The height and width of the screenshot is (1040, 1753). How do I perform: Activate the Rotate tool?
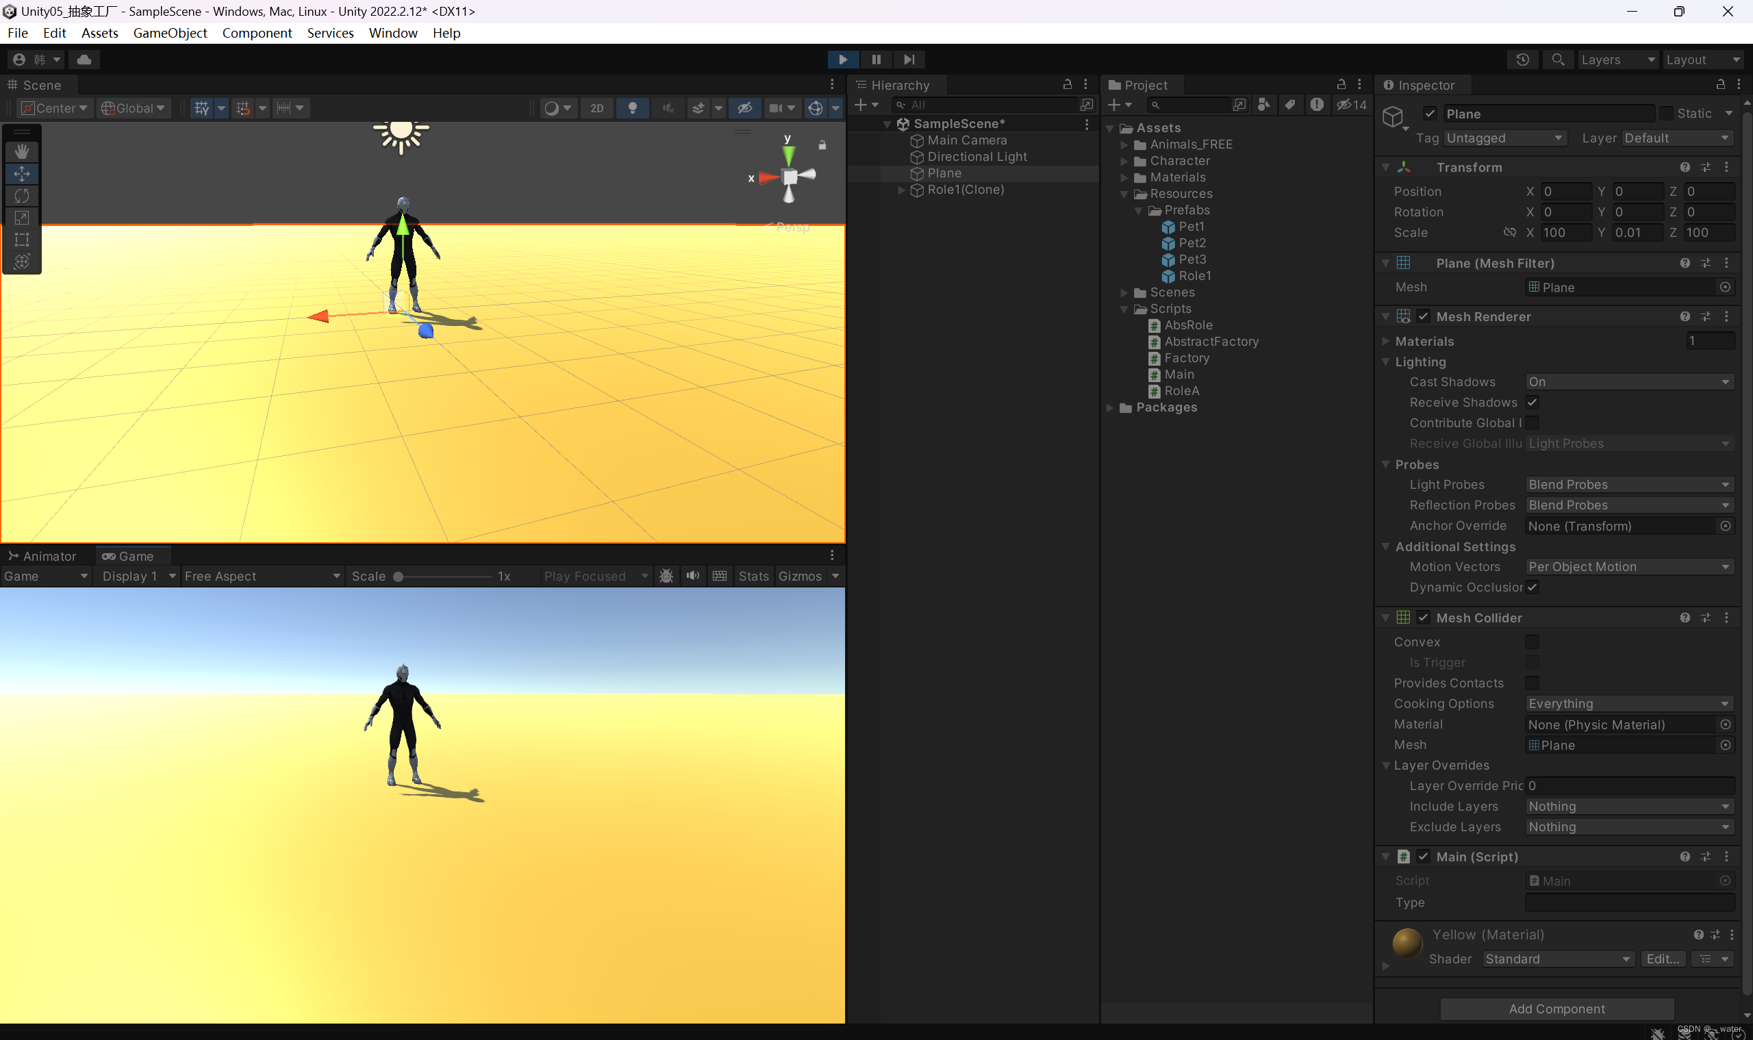[x=23, y=196]
